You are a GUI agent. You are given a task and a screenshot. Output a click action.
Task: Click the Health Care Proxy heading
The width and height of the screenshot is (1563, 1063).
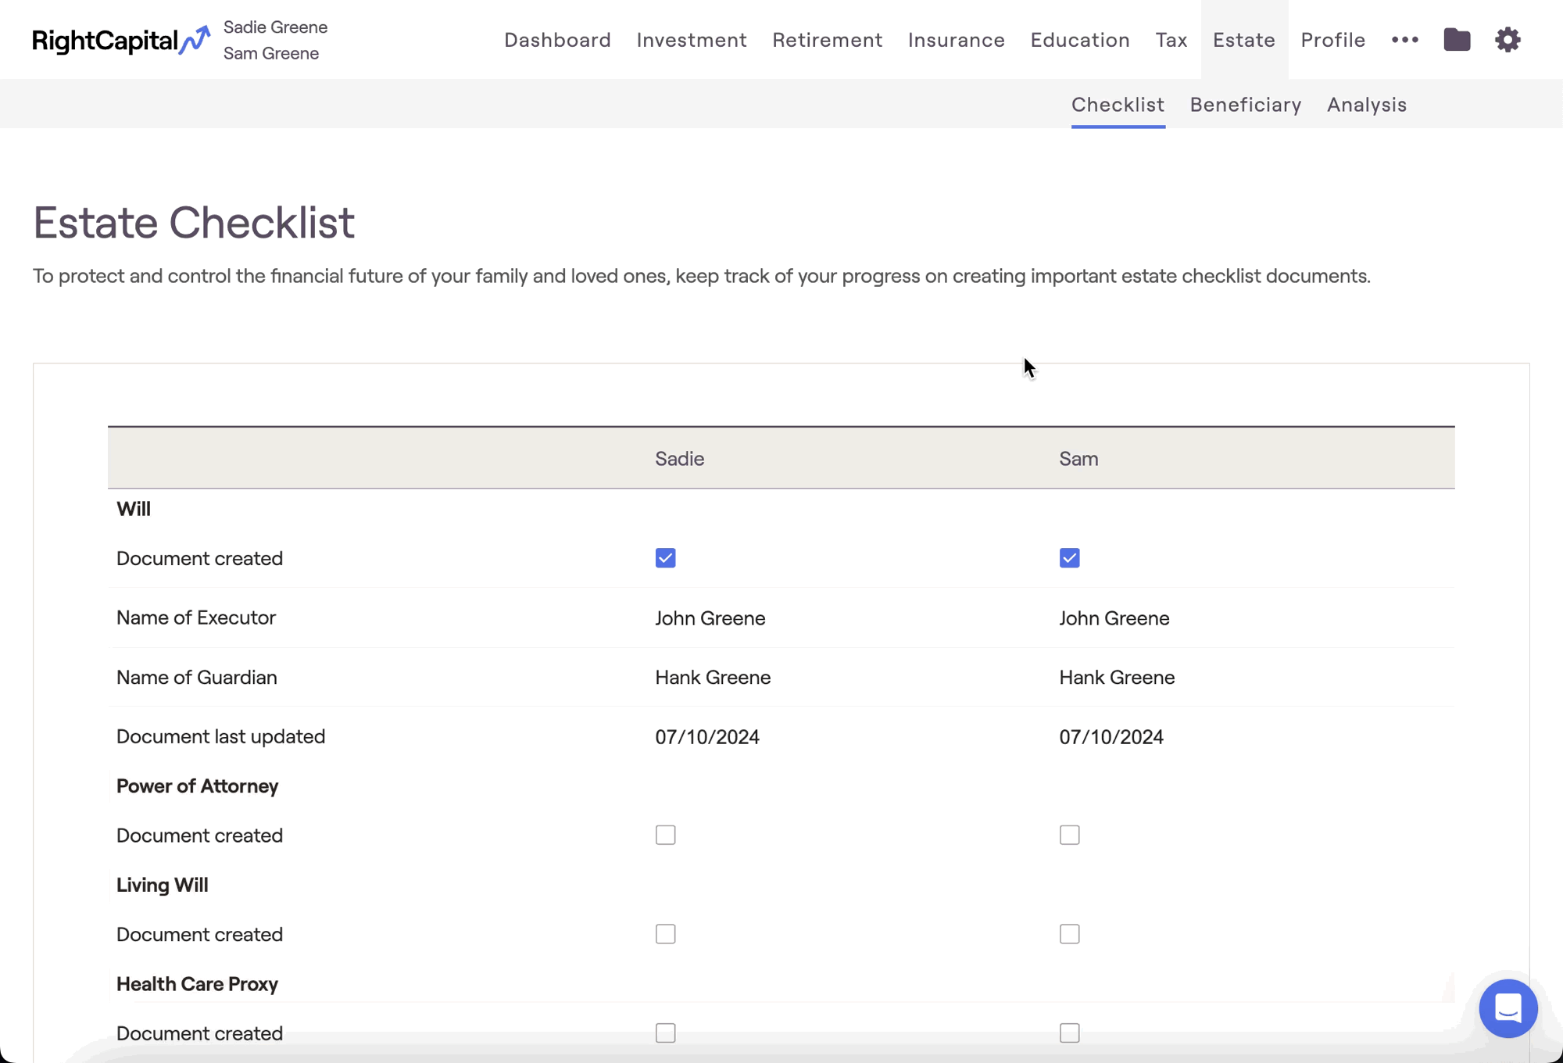[x=197, y=984]
